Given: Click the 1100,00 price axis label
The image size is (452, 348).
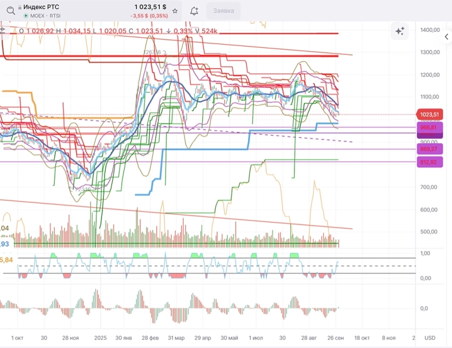Looking at the screenshot, I should 430,97.
